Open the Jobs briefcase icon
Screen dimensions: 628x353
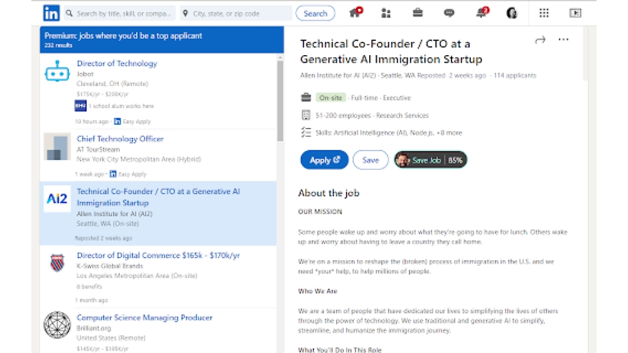coord(418,13)
